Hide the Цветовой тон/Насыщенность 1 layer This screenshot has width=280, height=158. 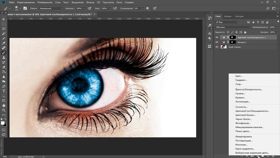coord(217,37)
